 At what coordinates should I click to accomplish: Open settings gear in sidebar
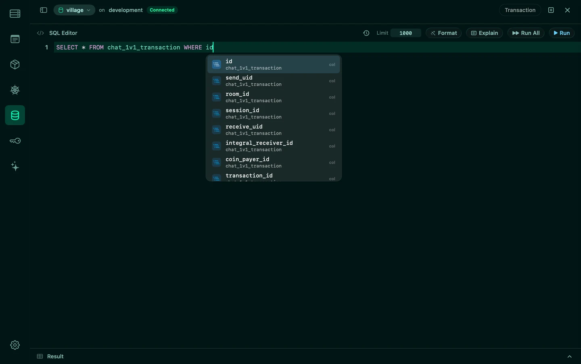coord(15,345)
